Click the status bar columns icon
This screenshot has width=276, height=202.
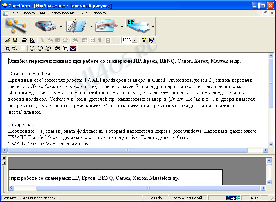[x=238, y=198]
